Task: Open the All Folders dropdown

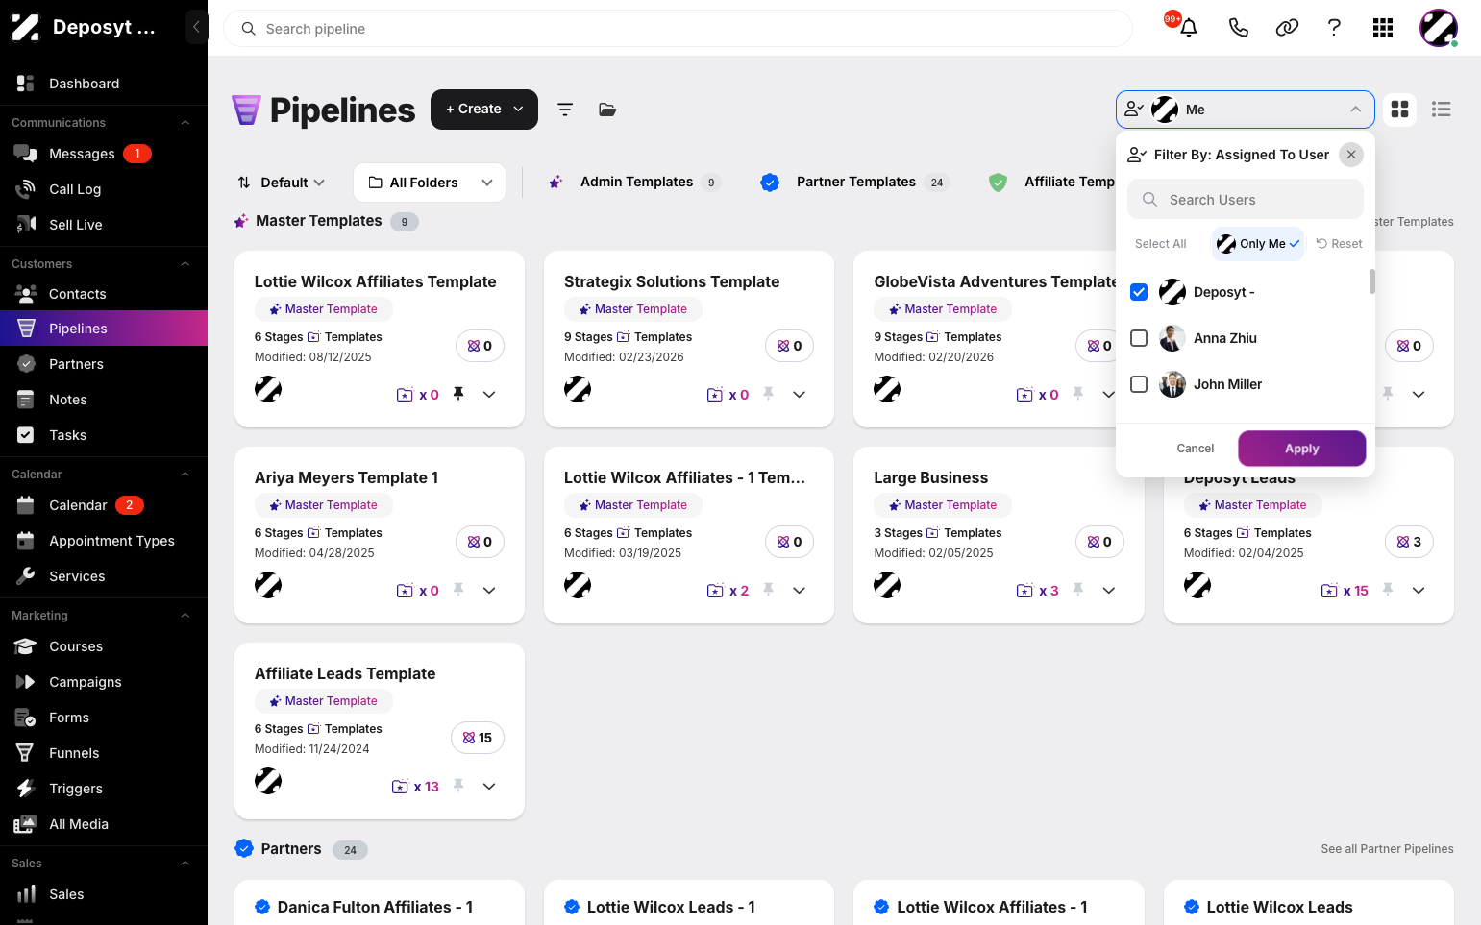Action: (430, 183)
